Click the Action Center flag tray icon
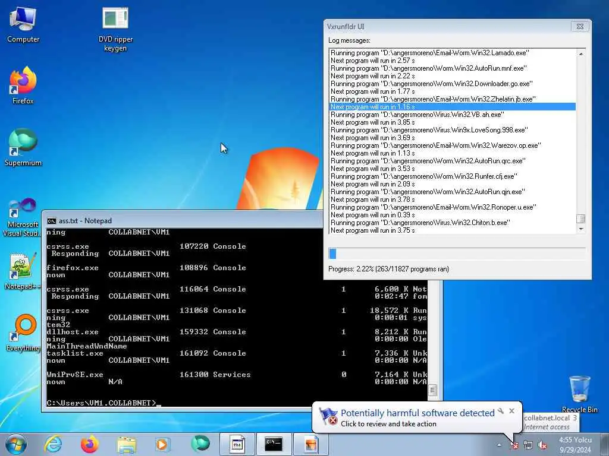This screenshot has width=609, height=456. 514,445
